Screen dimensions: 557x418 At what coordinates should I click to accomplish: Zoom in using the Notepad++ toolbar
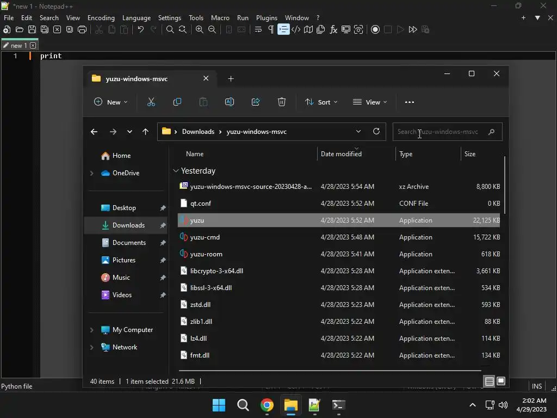[x=200, y=29]
